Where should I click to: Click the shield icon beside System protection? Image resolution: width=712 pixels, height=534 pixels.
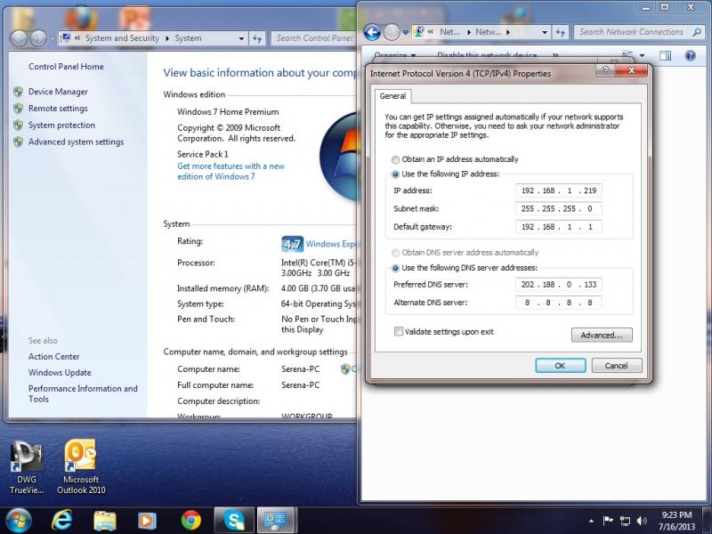[x=18, y=125]
